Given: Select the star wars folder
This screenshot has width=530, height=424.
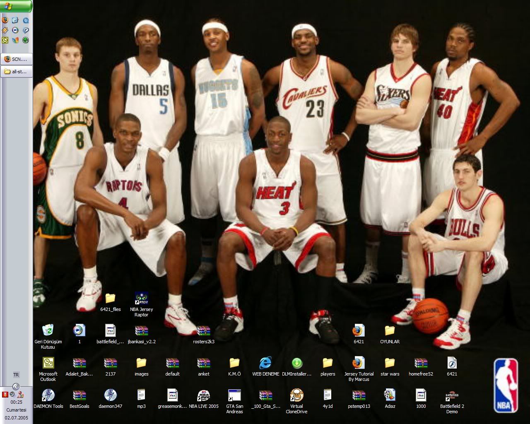Looking at the screenshot, I should 390,366.
